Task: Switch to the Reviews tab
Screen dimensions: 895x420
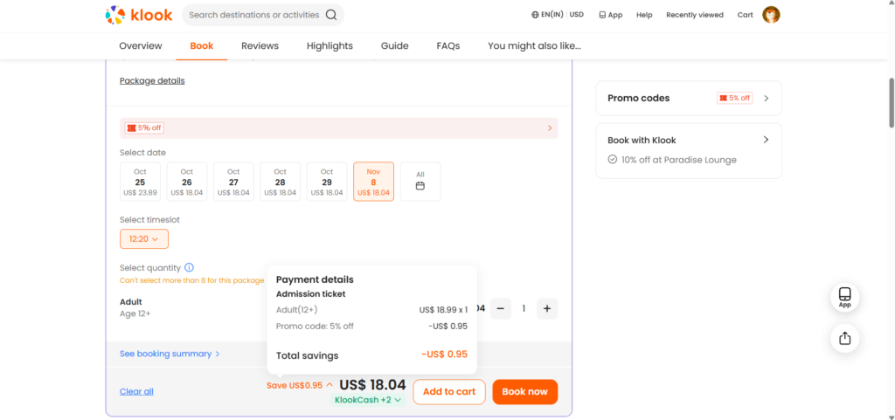Action: pos(260,45)
